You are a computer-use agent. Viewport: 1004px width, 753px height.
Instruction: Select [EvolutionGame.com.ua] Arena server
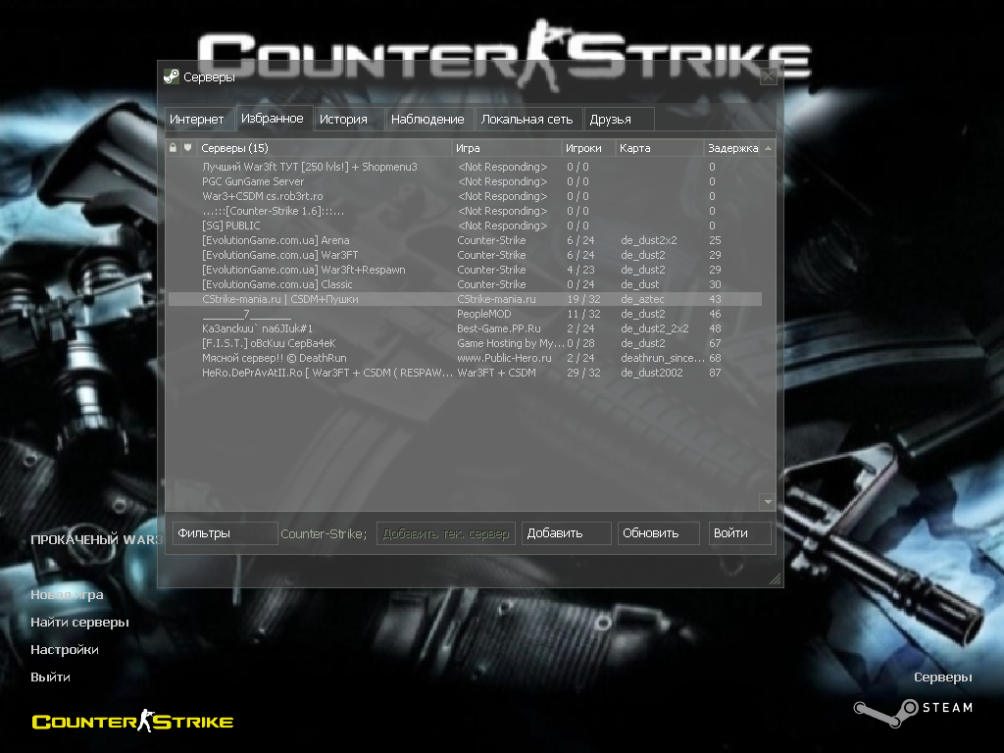[465, 241]
